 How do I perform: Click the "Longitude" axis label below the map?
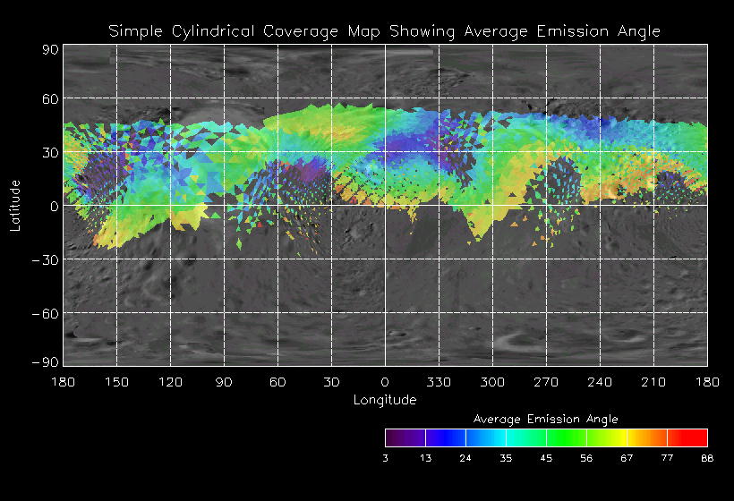tap(384, 400)
